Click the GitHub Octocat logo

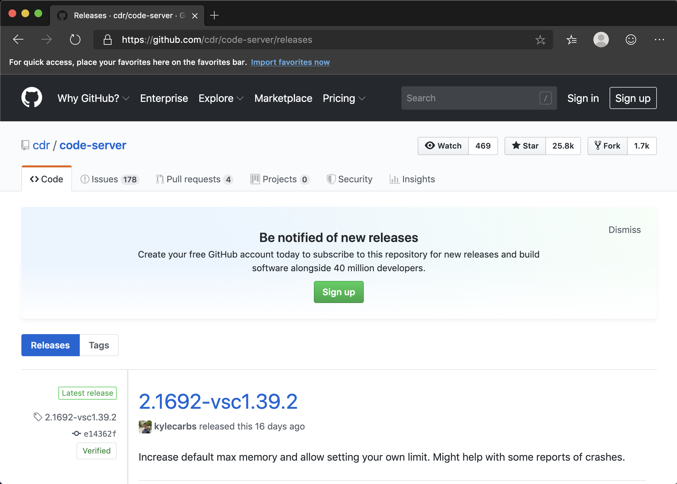32,97
